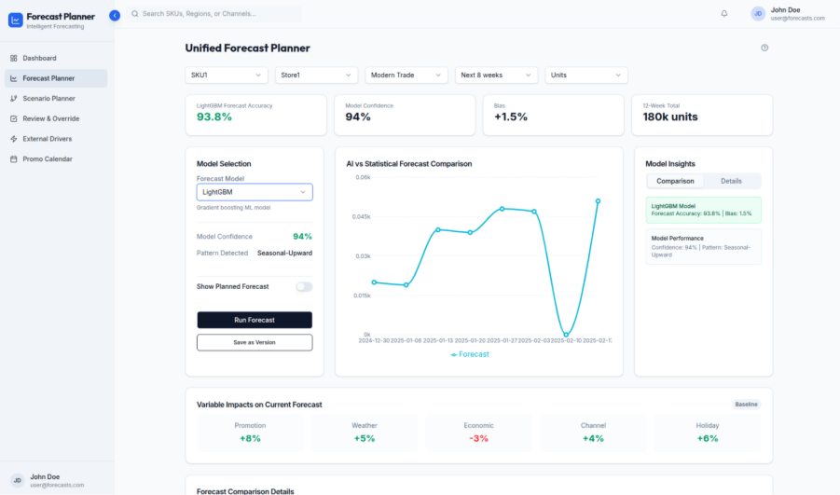Toggle Forecast series in chart legend
The width and height of the screenshot is (840, 495).
pos(470,354)
